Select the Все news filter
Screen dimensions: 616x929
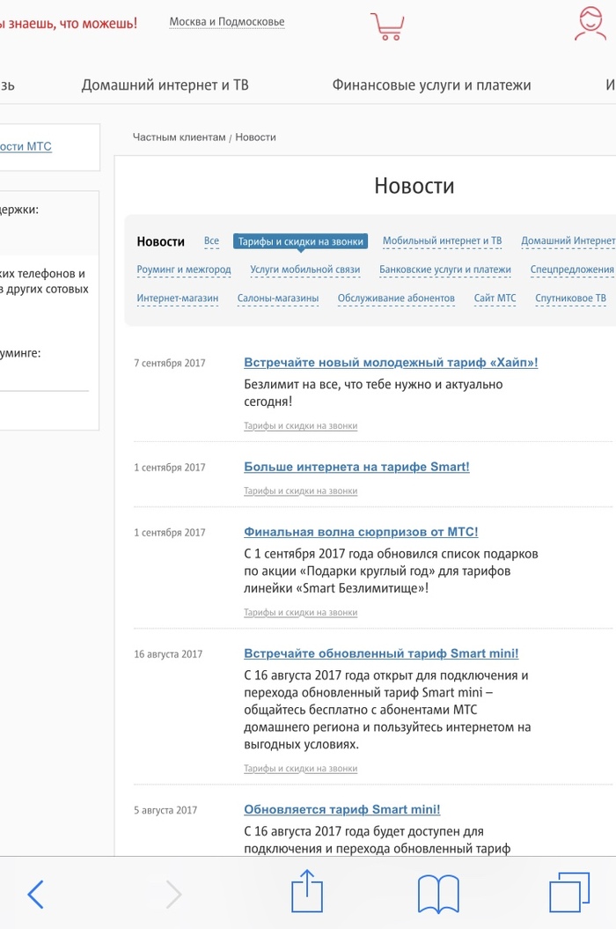[211, 240]
